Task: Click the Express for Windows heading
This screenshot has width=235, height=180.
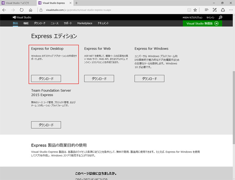Action: 151,49
